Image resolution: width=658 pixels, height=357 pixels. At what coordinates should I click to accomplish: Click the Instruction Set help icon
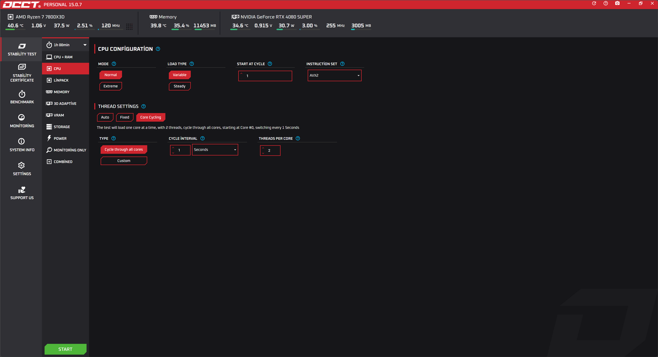point(342,64)
